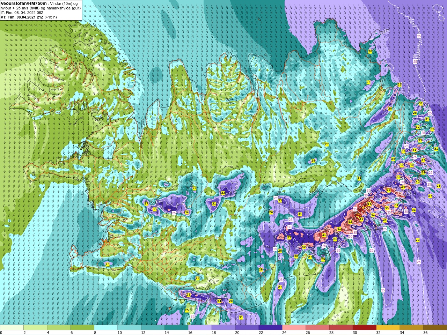Click the '20' tick label on the colour scale
Viewport: 447px width, 335px height.
pos(237,333)
